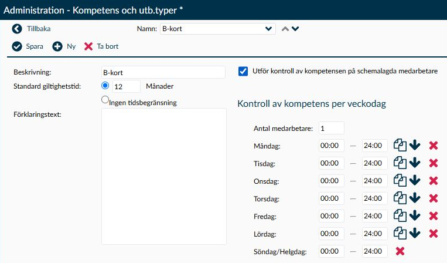
Task: Select Ingen tidsbegränsning radio button
Action: tap(105, 100)
